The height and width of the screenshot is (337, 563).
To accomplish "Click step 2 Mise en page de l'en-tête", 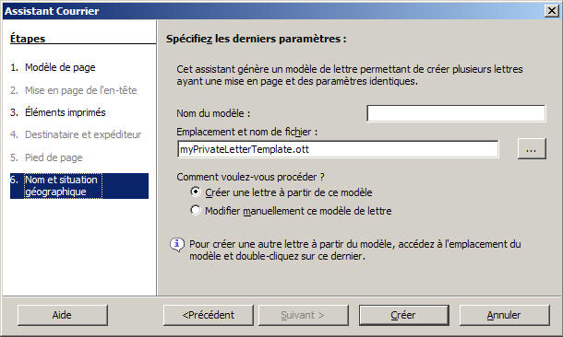I will [74, 90].
